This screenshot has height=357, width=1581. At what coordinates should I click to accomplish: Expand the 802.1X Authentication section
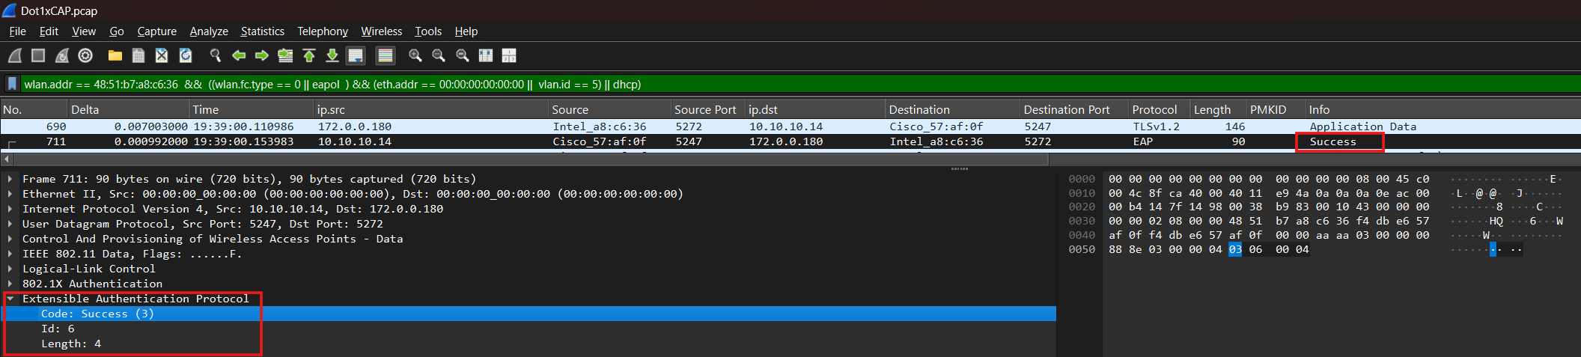pos(10,284)
